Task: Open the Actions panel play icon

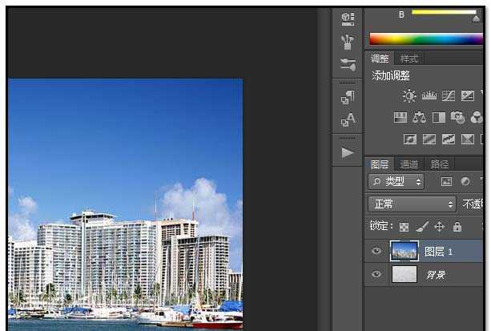Action: (x=347, y=152)
